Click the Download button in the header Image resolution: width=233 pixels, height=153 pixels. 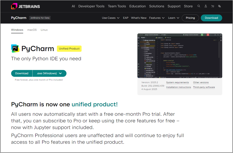click(212, 18)
